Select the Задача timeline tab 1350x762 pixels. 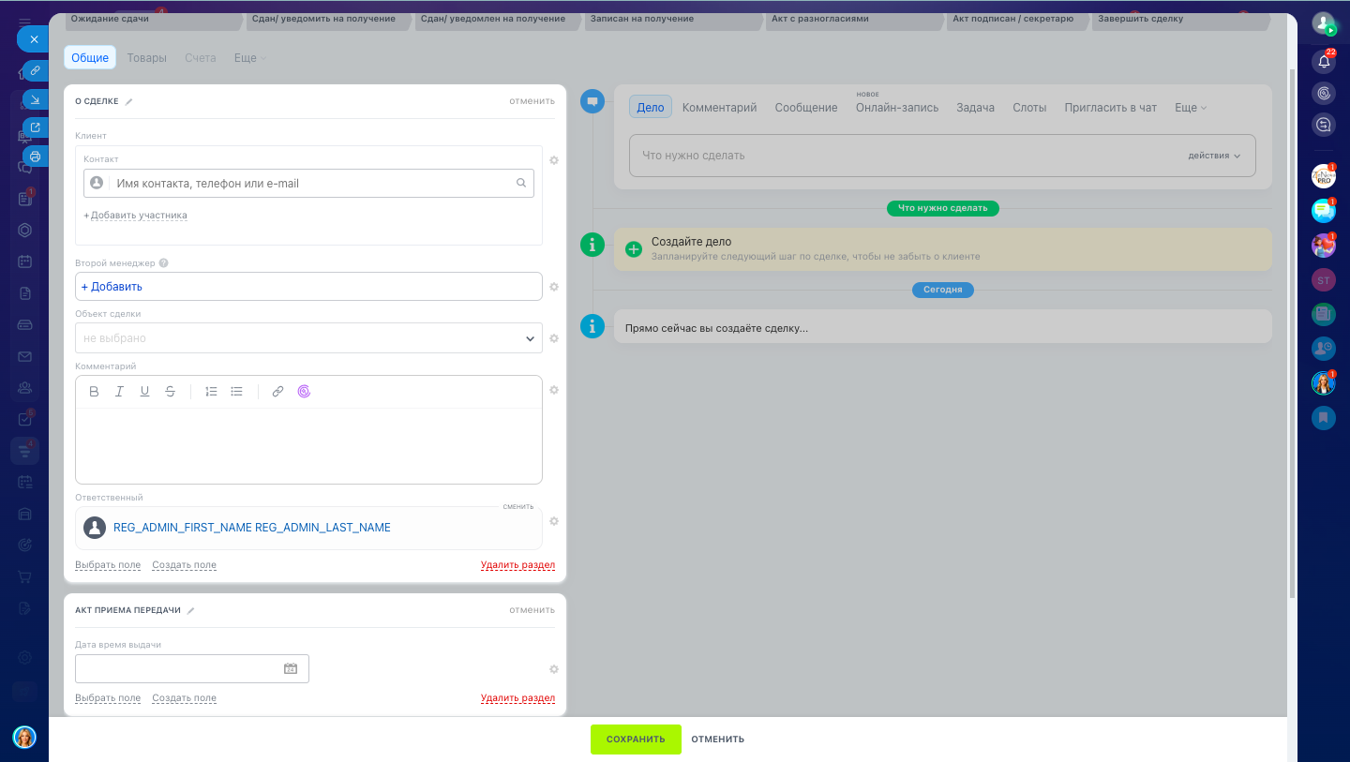point(975,108)
